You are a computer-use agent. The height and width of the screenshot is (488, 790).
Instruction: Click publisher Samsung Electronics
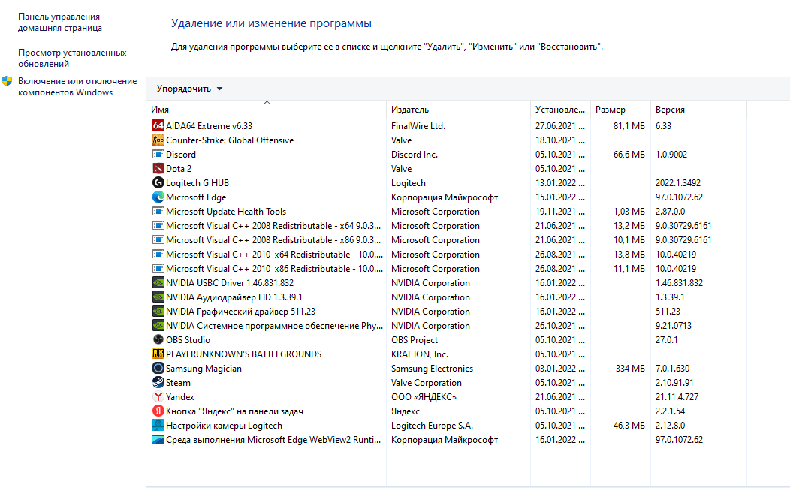coord(433,369)
